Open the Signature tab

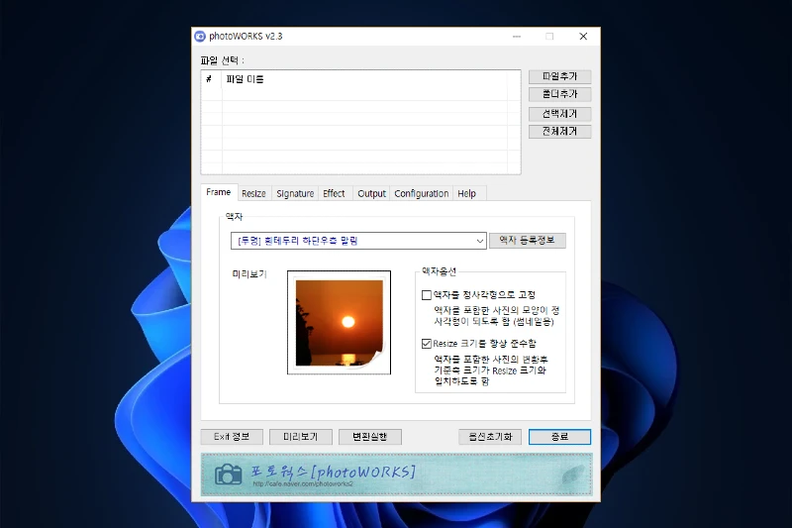295,193
